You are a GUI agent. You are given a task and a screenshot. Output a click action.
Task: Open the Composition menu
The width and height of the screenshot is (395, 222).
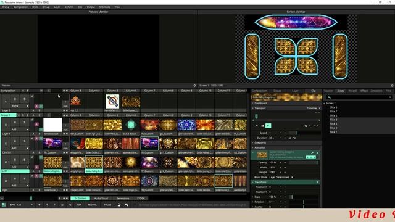[x=20, y=7]
